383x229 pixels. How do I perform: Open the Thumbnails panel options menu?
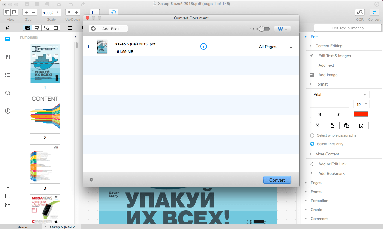75,37
